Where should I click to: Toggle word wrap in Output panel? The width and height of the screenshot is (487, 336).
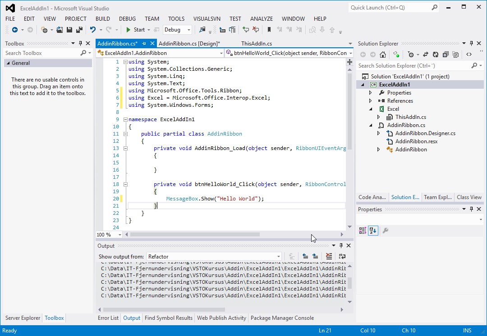342,256
